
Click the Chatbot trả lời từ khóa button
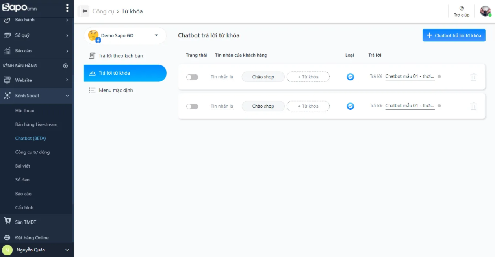tap(454, 35)
